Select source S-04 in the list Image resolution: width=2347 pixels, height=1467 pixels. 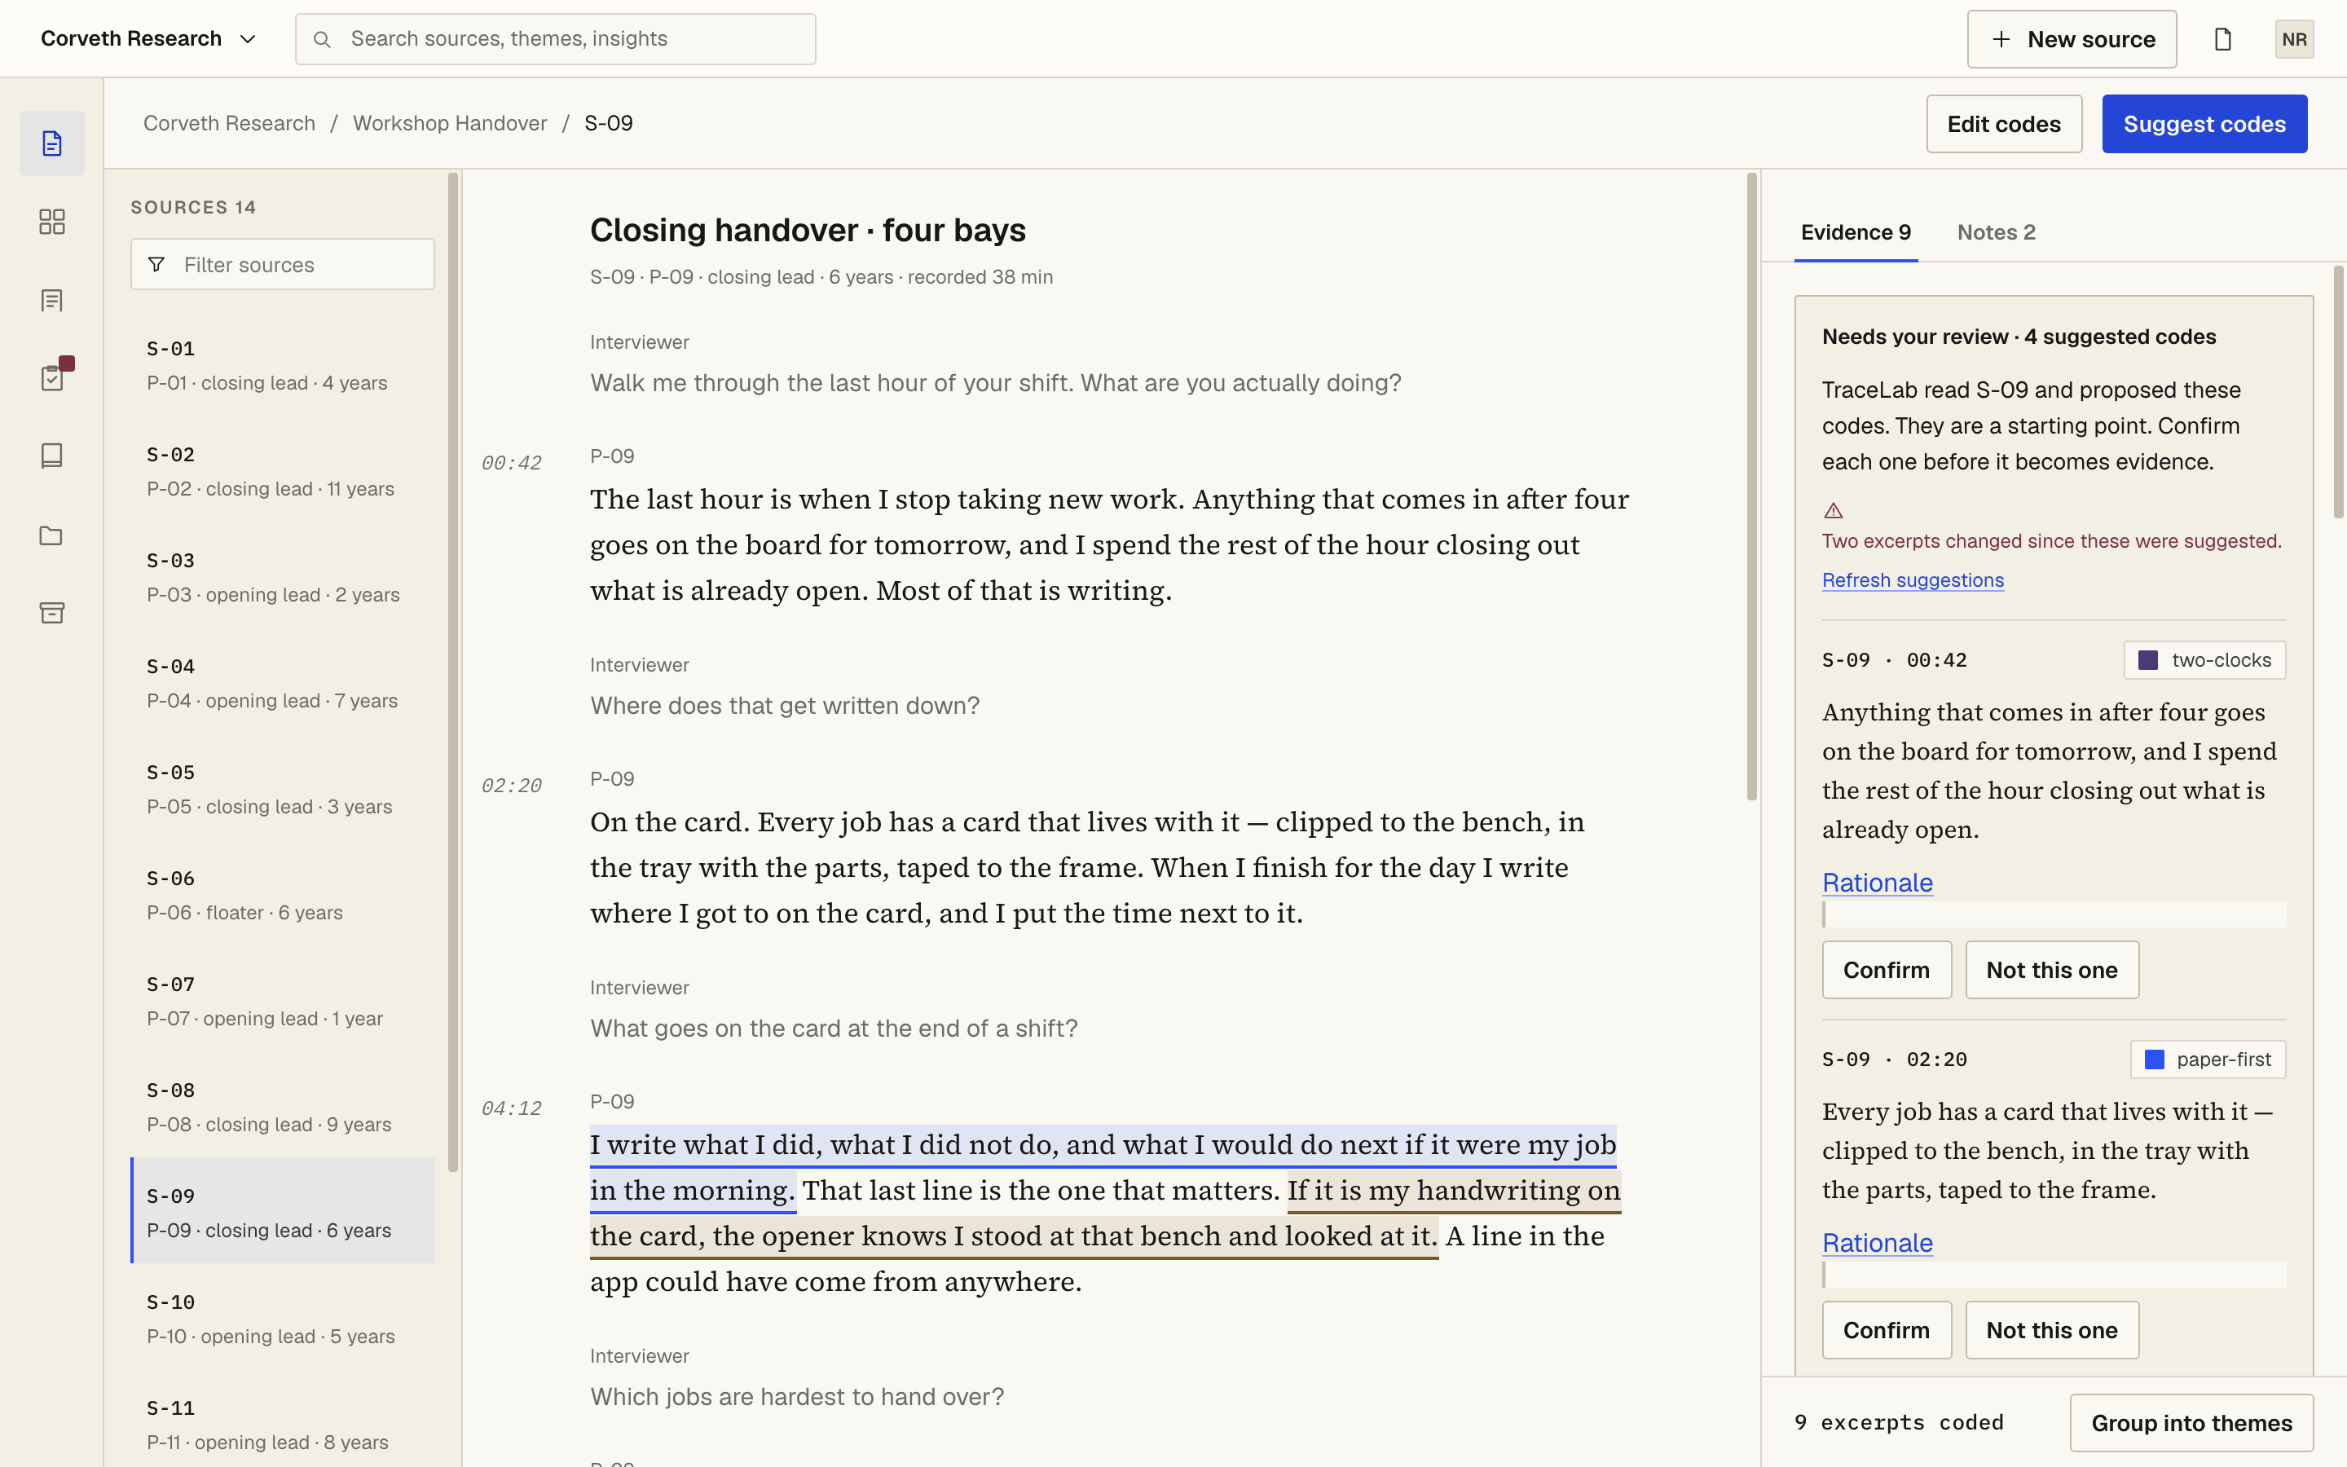coord(284,683)
